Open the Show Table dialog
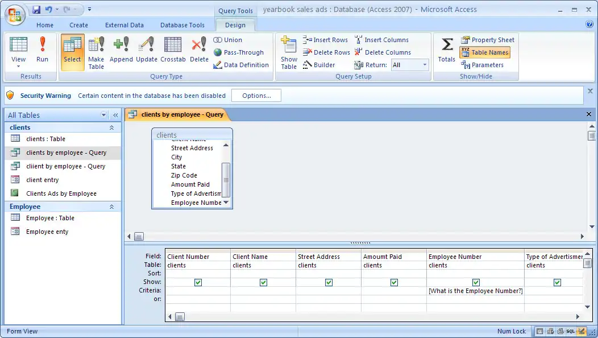598x338 pixels. (x=289, y=52)
